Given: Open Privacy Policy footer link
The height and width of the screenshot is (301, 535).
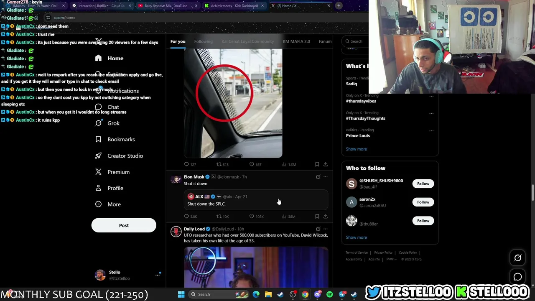Looking at the screenshot, I should 383,253.
